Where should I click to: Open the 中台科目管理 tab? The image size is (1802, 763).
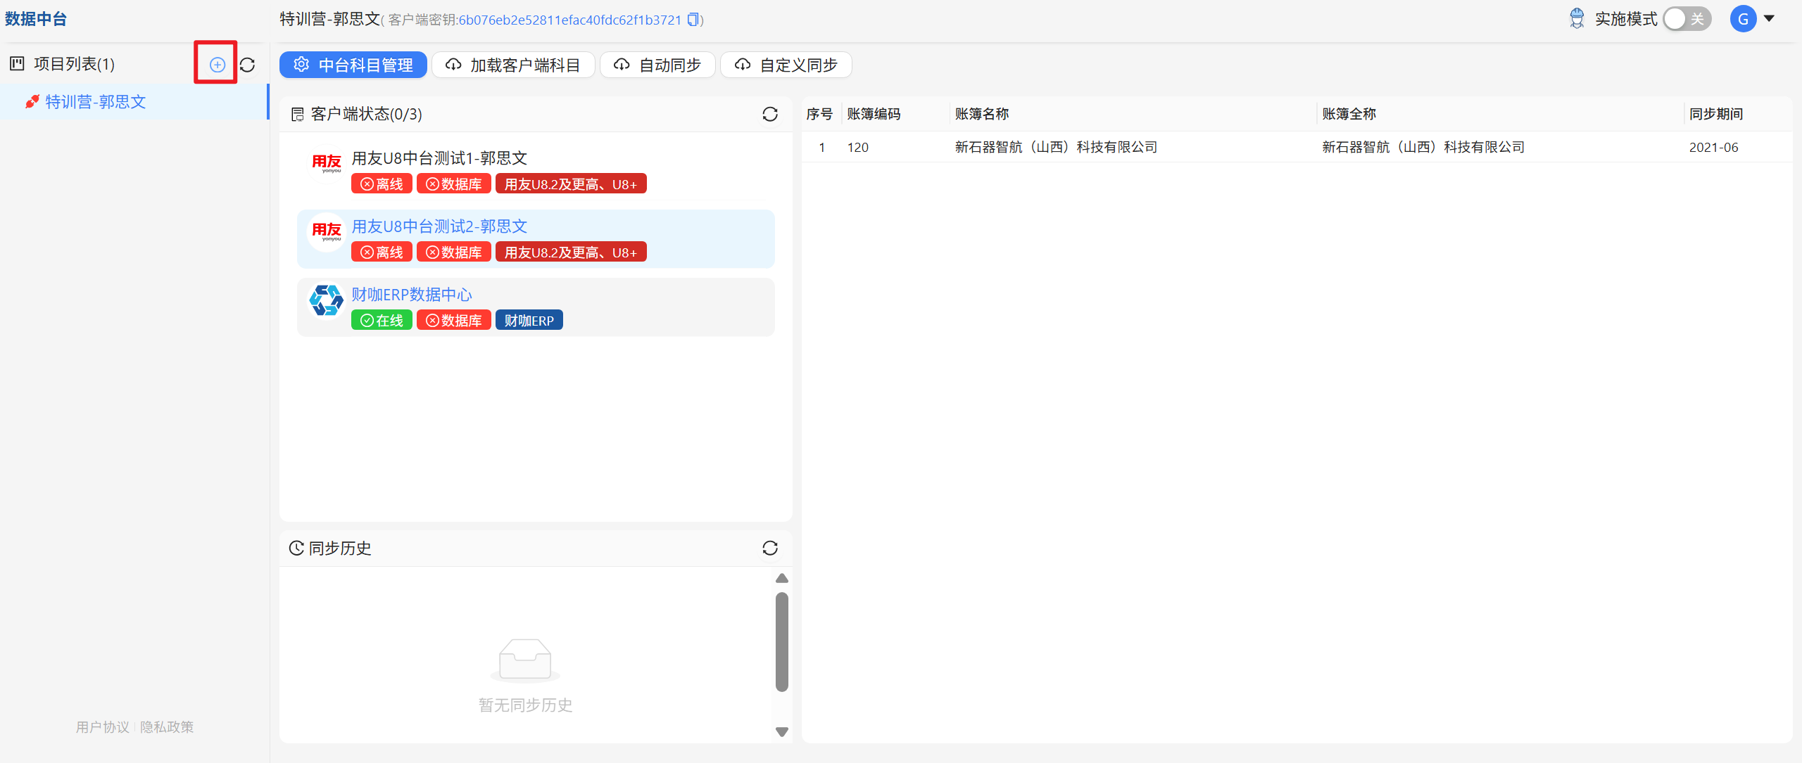pos(353,65)
